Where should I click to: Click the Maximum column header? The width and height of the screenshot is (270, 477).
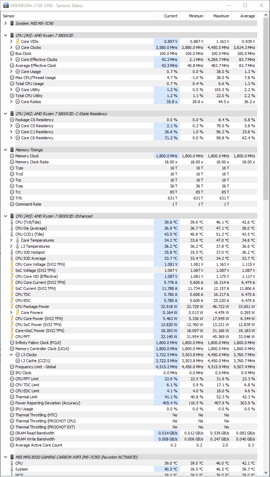click(x=218, y=16)
